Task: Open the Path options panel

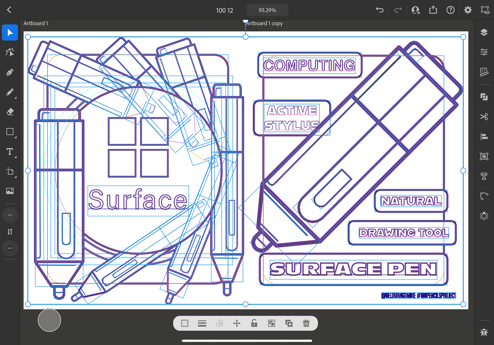Action: point(484,196)
